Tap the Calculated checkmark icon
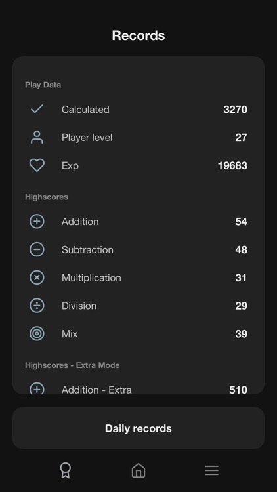 pos(37,109)
